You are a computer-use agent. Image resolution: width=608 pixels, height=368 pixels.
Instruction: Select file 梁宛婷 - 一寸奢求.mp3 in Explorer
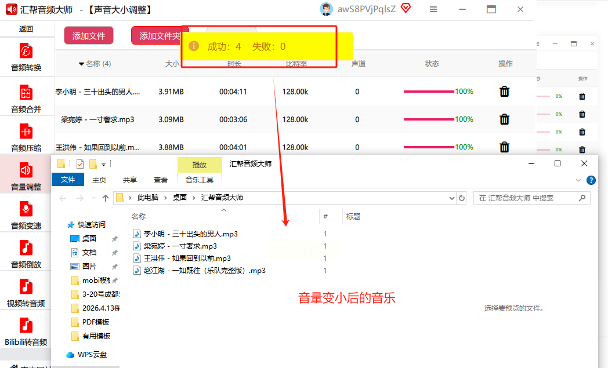[175, 246]
